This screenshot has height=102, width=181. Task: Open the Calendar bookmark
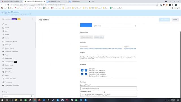click(46, 8)
